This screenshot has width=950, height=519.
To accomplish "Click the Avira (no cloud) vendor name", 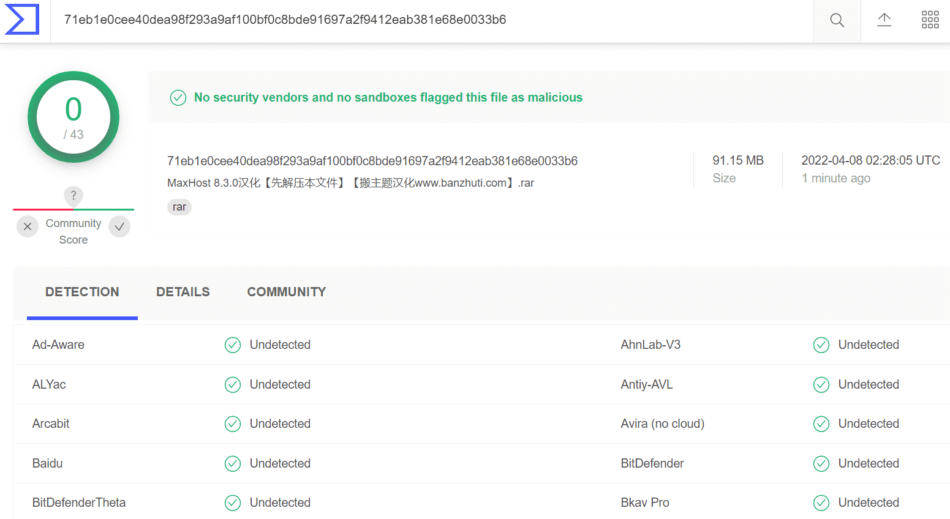I will pyautogui.click(x=663, y=424).
